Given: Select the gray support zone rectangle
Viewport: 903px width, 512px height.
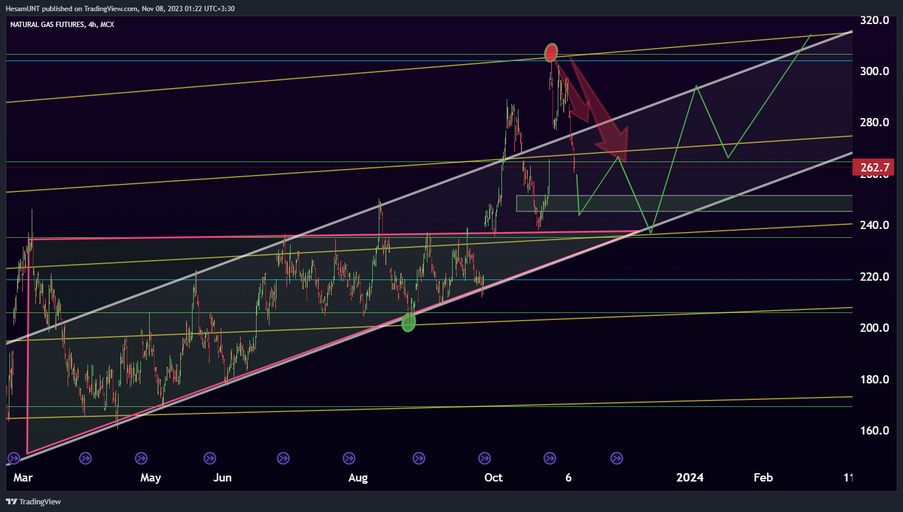Looking at the screenshot, I should pos(684,203).
